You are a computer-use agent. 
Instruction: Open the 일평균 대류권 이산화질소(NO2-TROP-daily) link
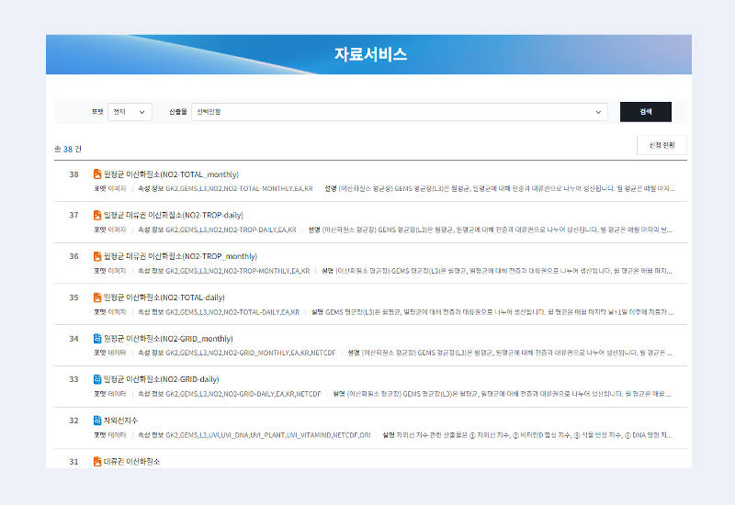(173, 215)
